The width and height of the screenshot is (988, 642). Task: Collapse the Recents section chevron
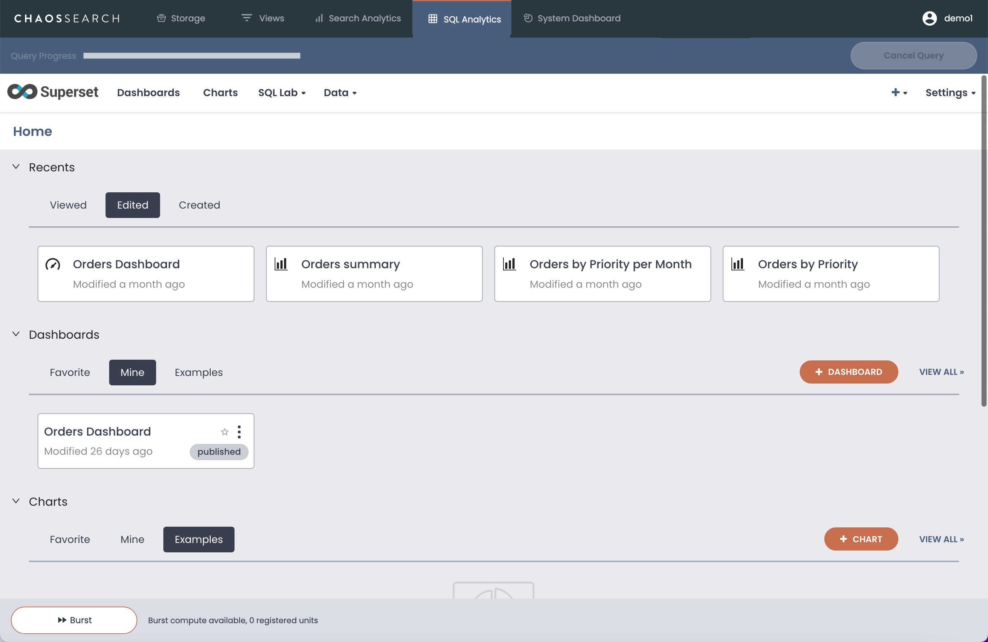[x=16, y=167]
